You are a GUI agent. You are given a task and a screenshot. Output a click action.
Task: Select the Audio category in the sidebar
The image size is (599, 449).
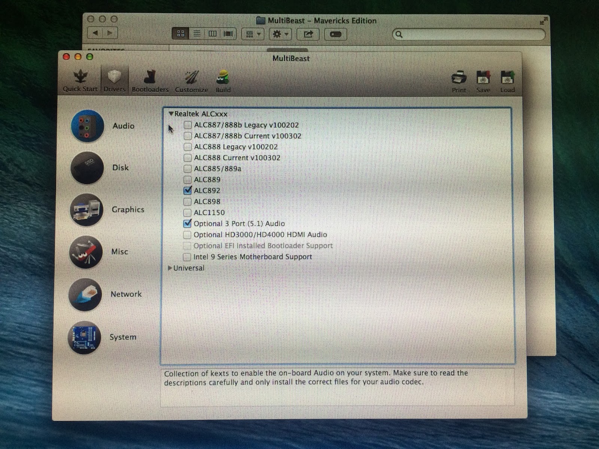coord(87,126)
